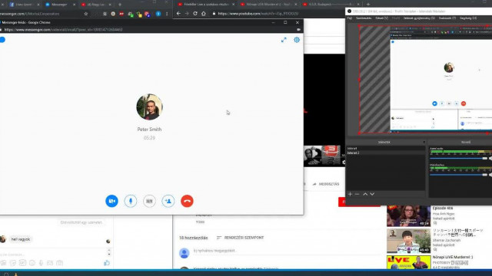Switch to the Facebook browser tab
The image size is (492, 276).
(24, 5)
